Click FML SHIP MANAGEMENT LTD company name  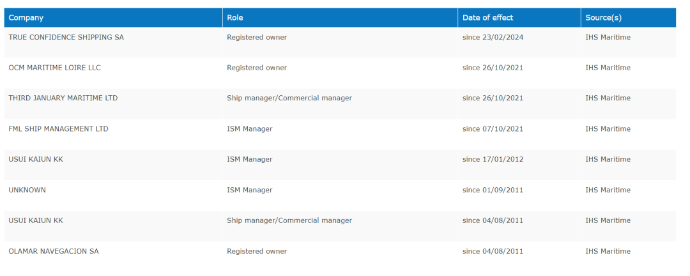[x=58, y=129]
